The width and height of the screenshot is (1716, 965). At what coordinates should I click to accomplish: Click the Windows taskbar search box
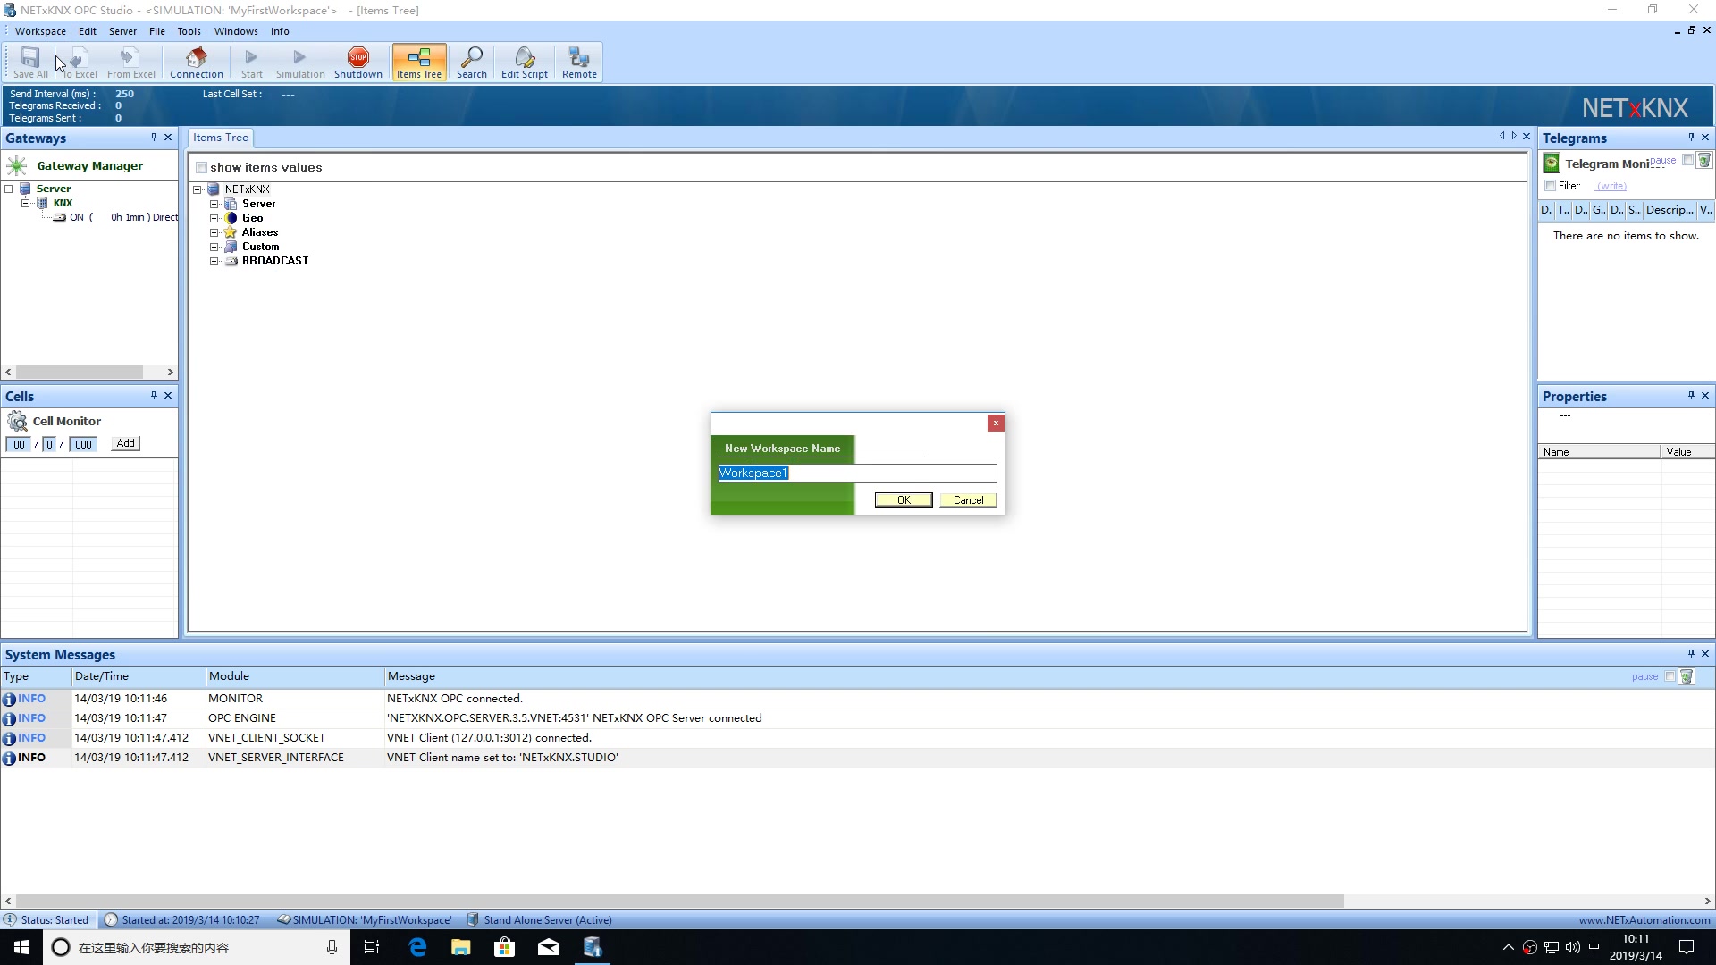[197, 947]
